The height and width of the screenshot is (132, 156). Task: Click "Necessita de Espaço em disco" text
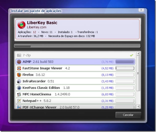click(67, 36)
